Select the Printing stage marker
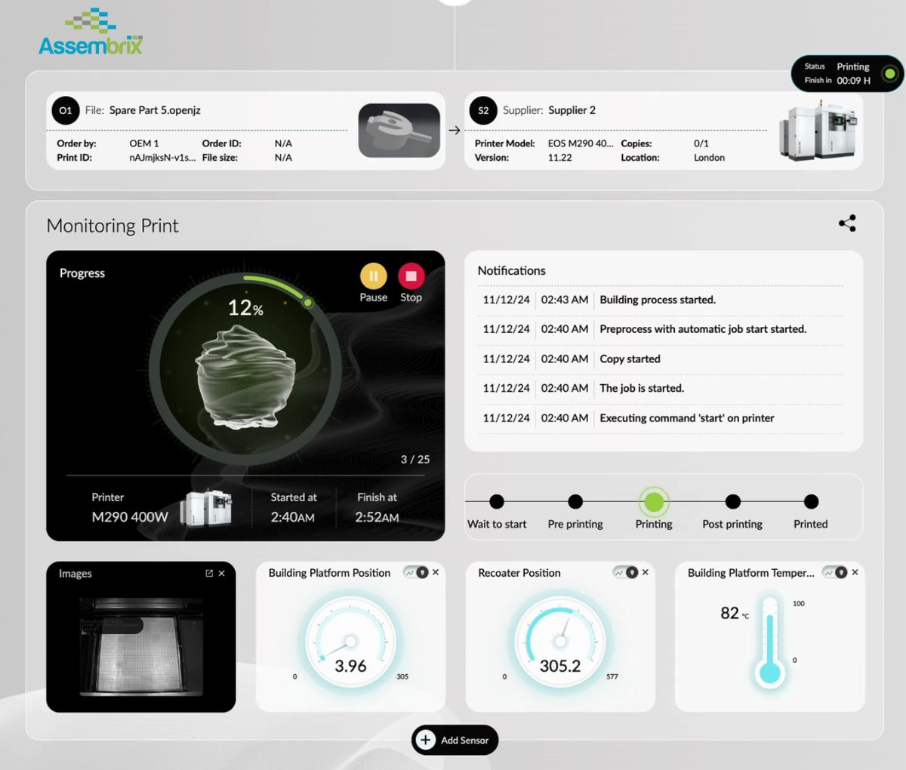The height and width of the screenshot is (770, 906). point(654,502)
